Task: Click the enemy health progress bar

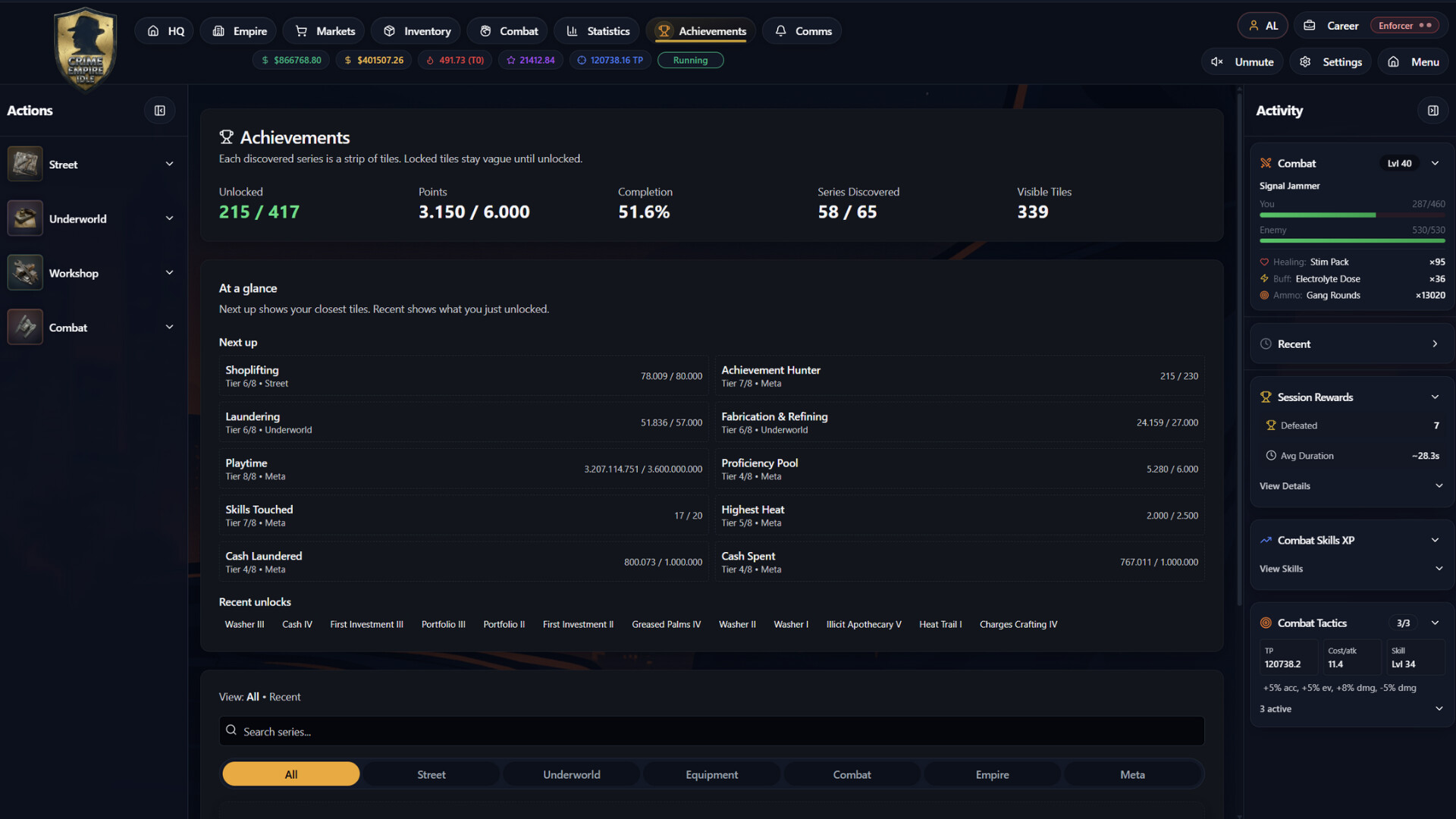Action: 1351,240
